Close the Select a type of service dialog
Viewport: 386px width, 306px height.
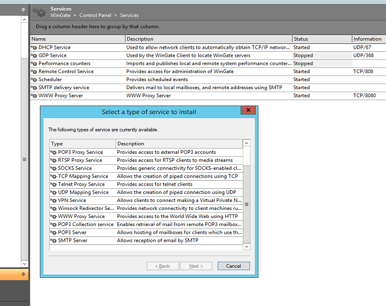(x=248, y=110)
